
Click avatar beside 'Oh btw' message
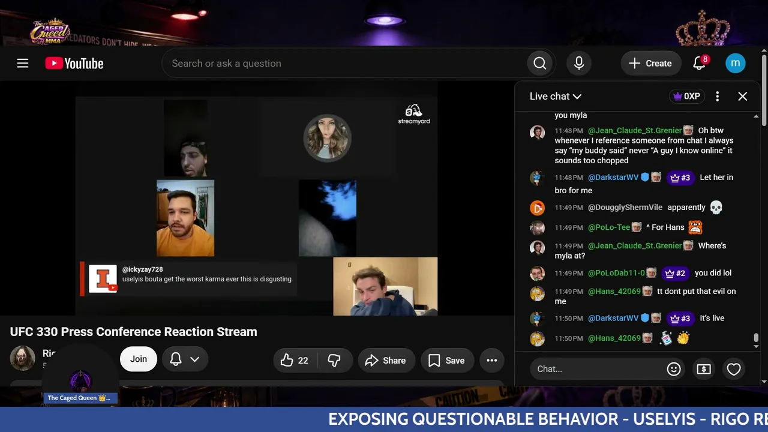[537, 133]
